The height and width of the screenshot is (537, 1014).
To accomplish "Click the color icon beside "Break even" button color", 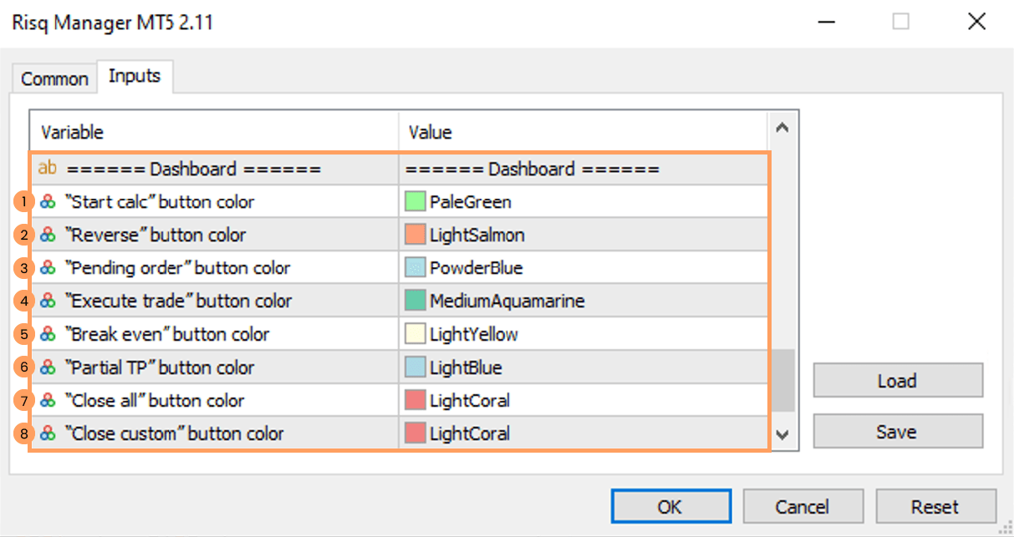I will coord(48,335).
